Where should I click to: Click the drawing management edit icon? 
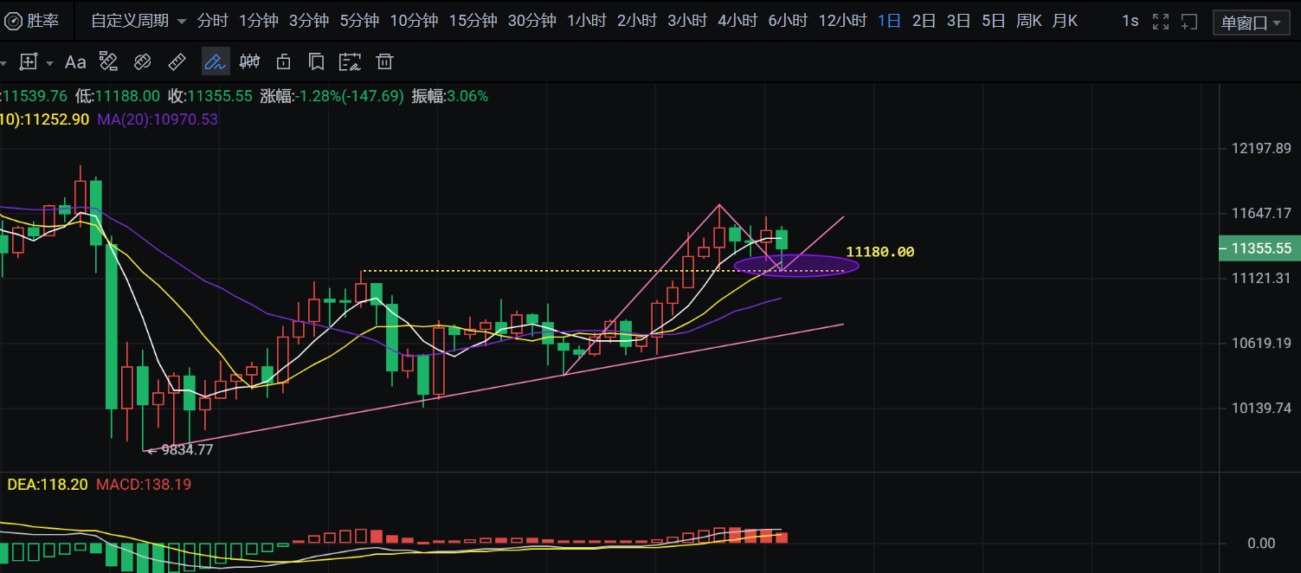350,61
